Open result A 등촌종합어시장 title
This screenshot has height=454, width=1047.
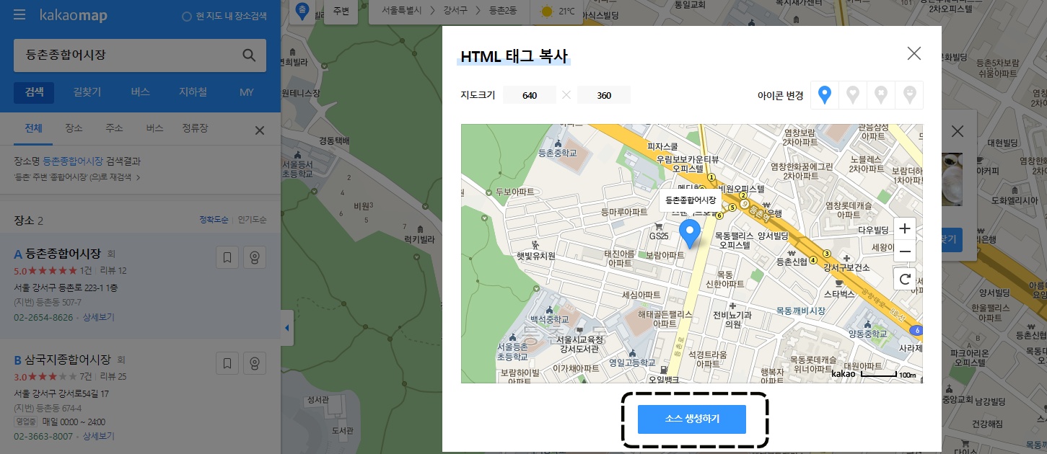click(63, 254)
